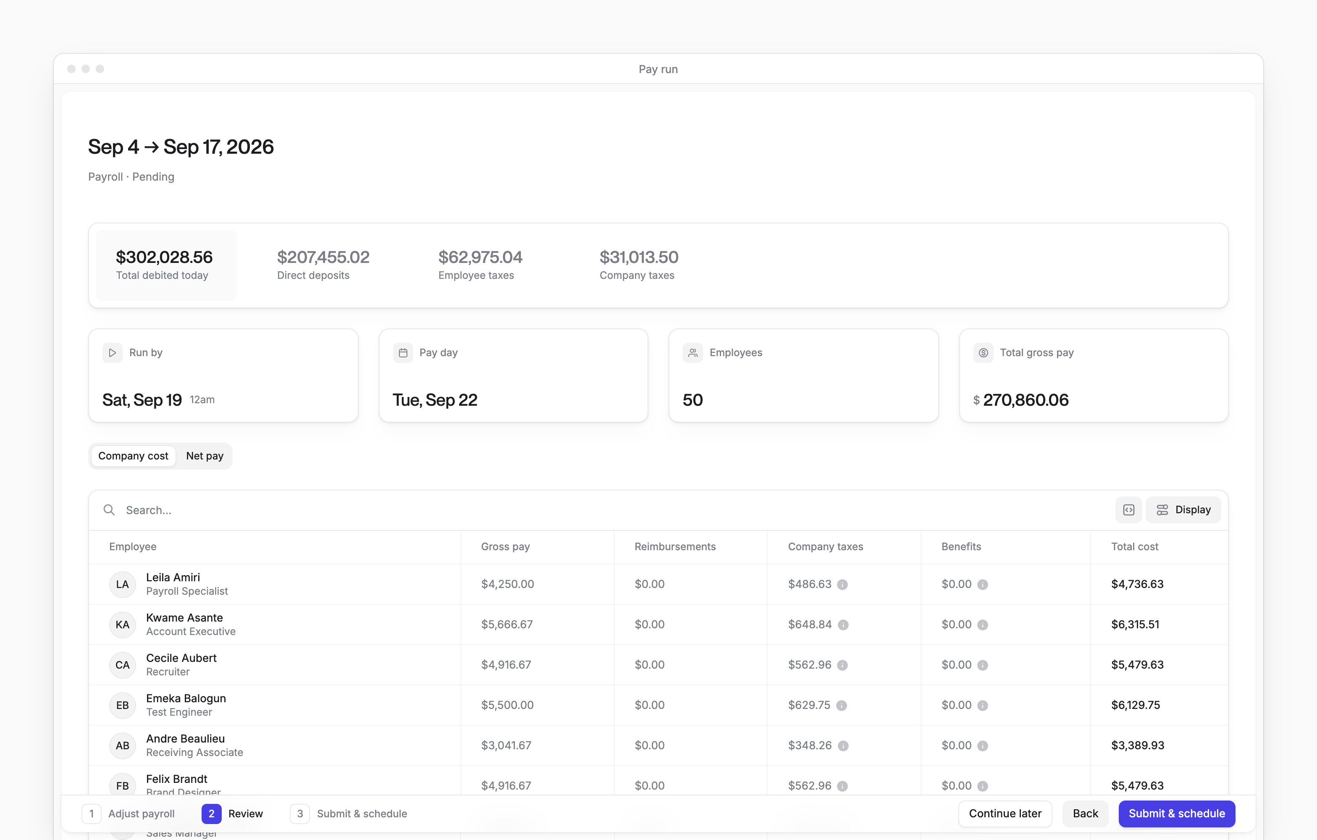Viewport: 1317px width, 840px height.
Task: Select the Direct deposits summary
Action: click(323, 265)
